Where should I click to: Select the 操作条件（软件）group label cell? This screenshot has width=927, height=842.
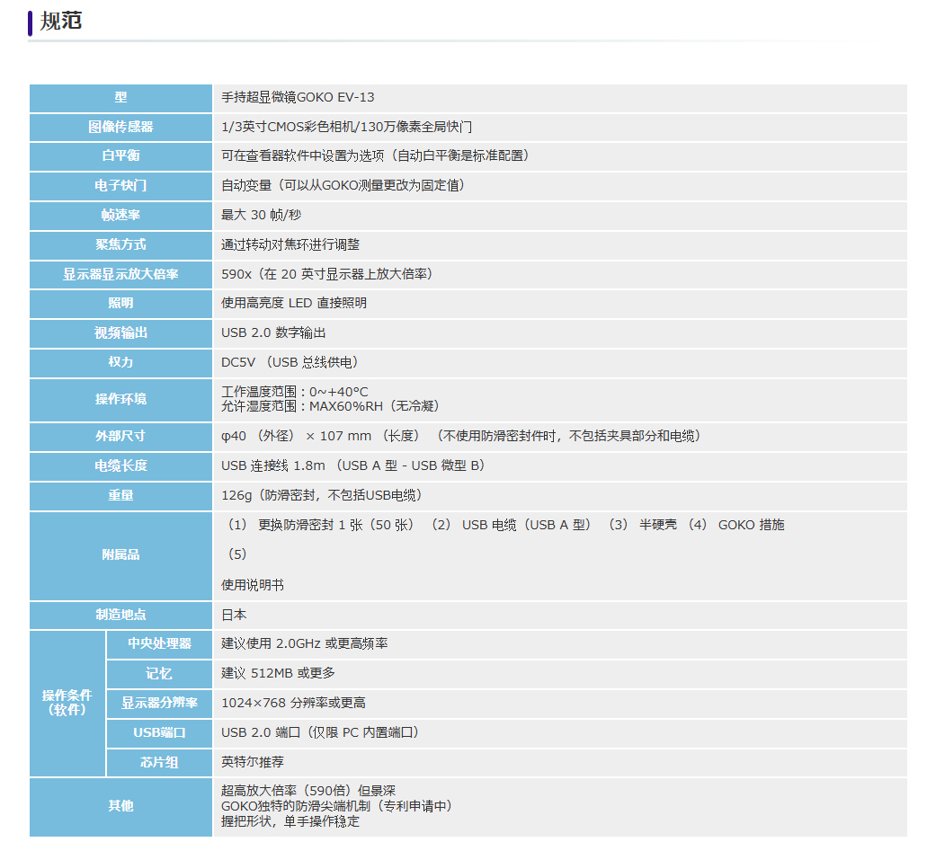(67, 703)
